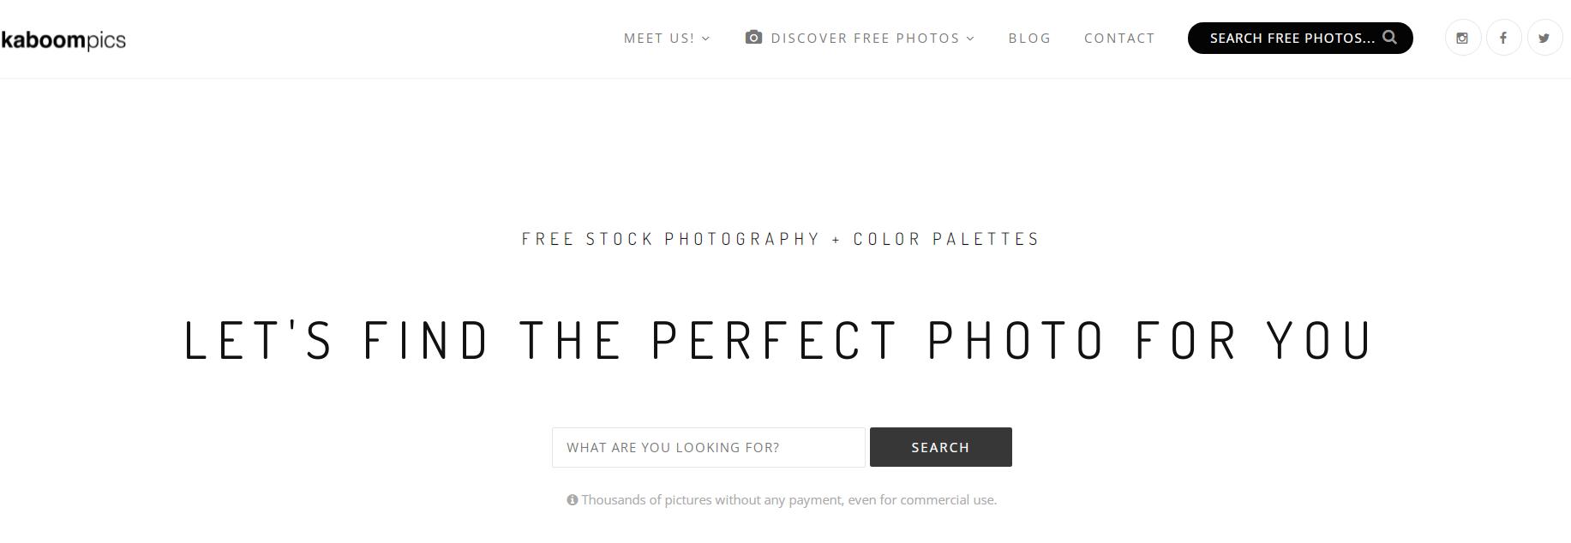This screenshot has width=1571, height=543.
Task: Click the 'Free Stock Photography' subtitle text
Action: click(x=670, y=239)
